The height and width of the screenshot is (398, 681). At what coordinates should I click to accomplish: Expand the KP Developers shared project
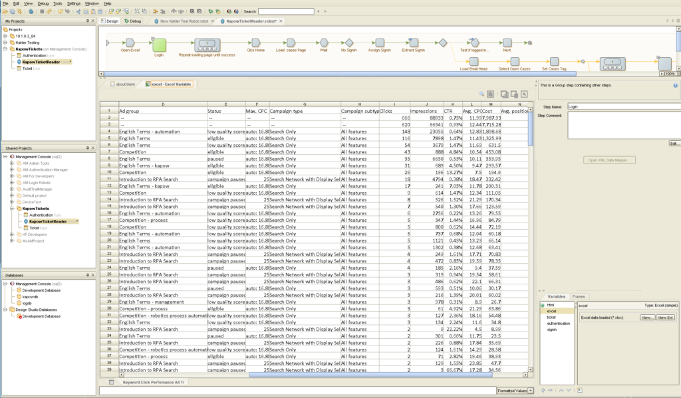12,235
